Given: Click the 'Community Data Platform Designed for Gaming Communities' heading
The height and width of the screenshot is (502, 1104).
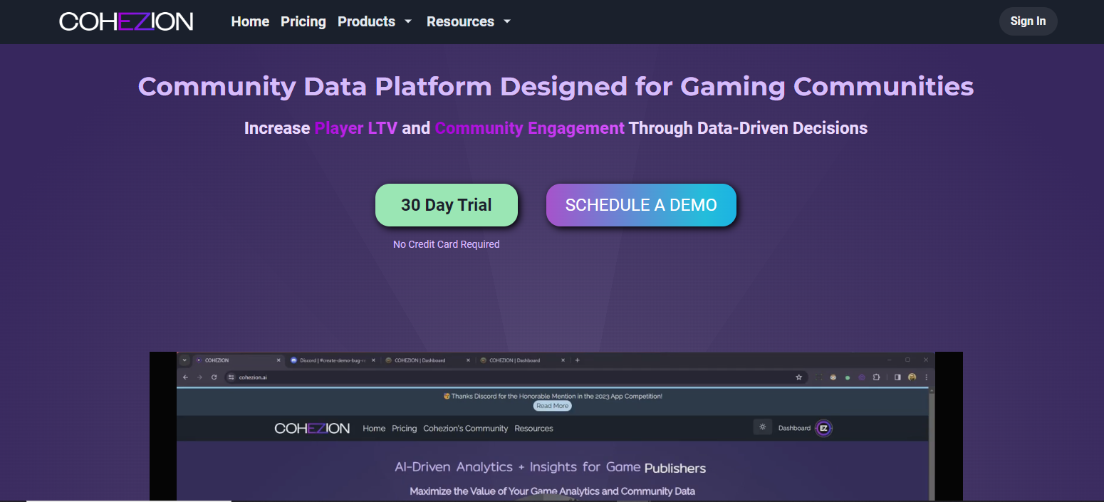Looking at the screenshot, I should coord(556,87).
